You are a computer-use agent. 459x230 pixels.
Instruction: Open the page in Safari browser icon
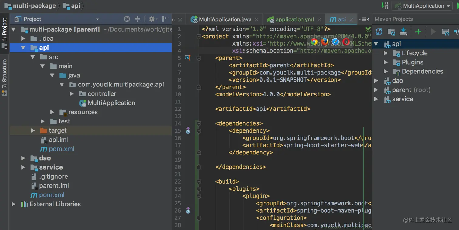(335, 42)
